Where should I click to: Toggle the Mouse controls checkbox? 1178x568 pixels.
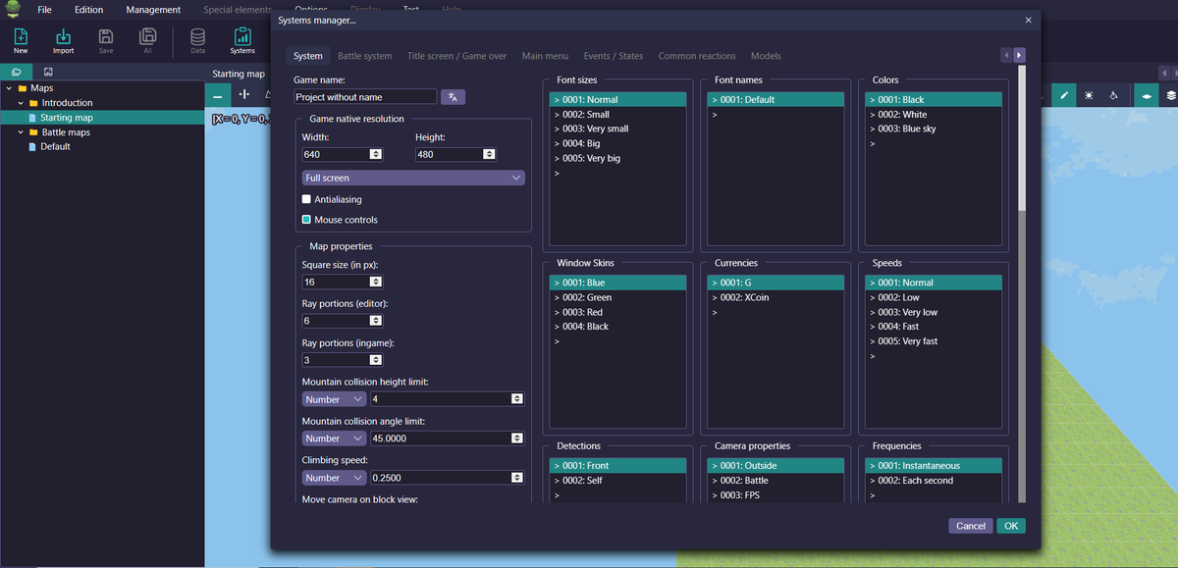[x=306, y=220]
